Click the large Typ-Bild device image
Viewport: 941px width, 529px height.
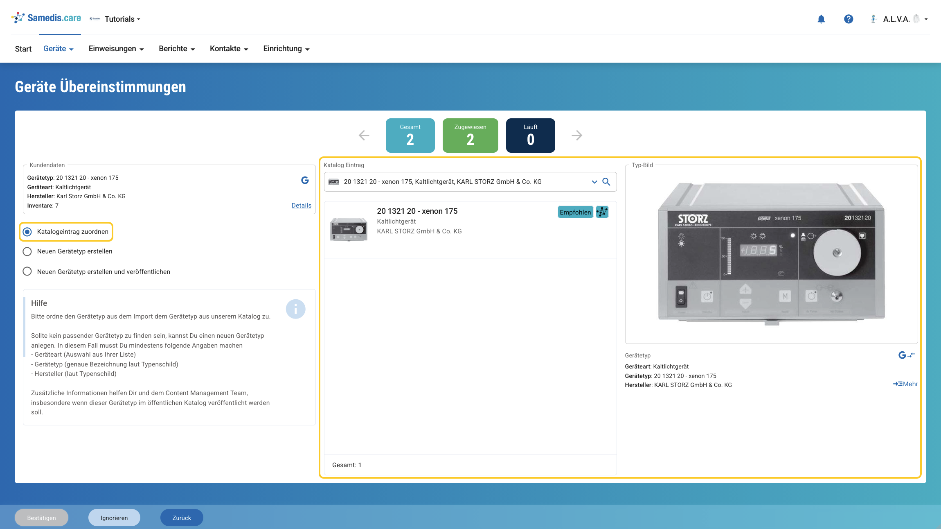tap(771, 253)
